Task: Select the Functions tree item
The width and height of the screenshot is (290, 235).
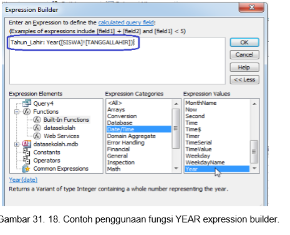Action: (46, 112)
